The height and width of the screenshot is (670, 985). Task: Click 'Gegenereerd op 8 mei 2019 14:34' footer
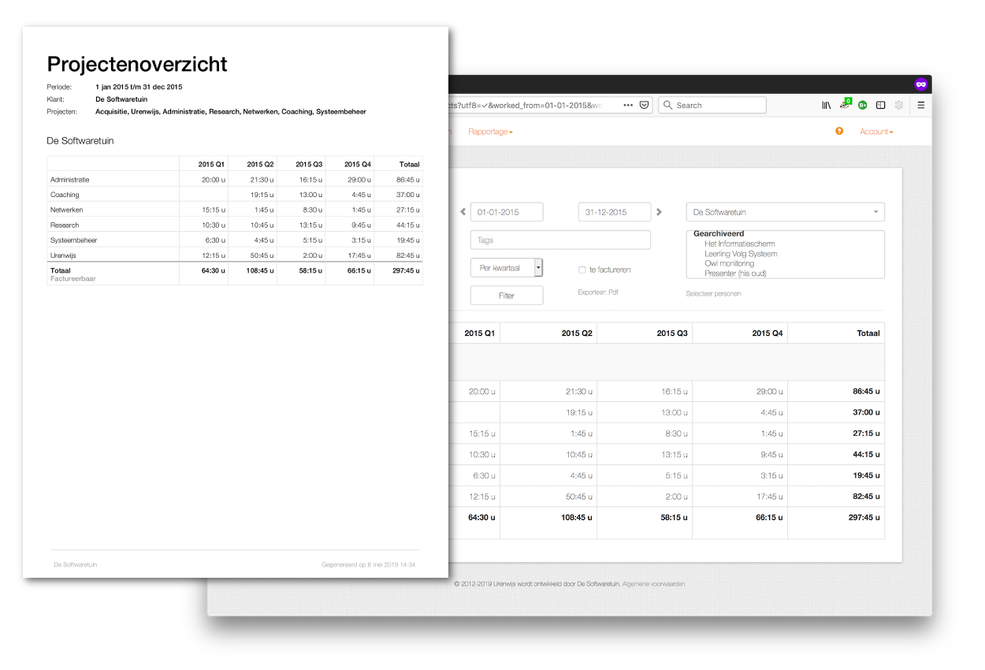click(368, 564)
